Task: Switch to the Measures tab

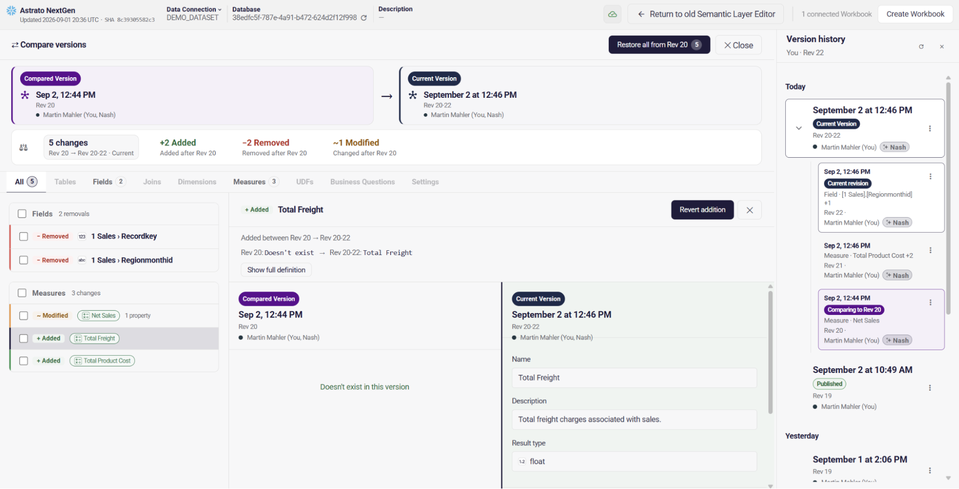Action: click(x=256, y=182)
